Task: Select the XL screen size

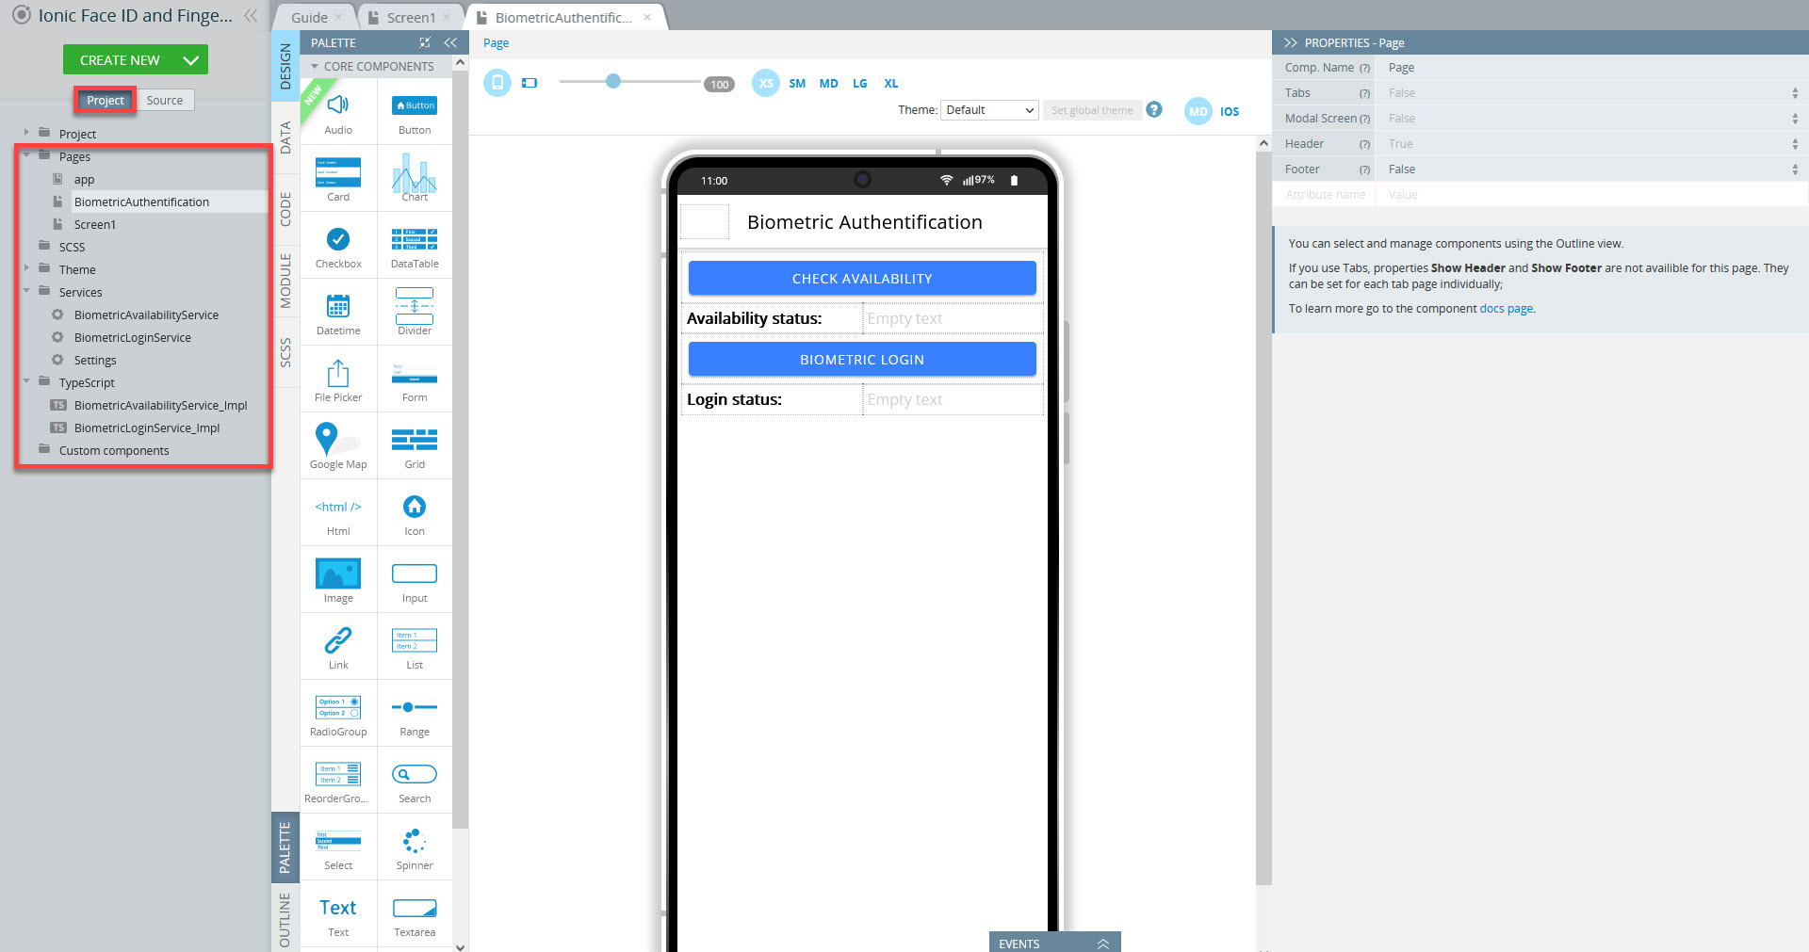Action: click(x=890, y=83)
